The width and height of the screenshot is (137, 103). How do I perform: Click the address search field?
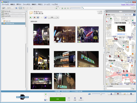tap(119, 88)
